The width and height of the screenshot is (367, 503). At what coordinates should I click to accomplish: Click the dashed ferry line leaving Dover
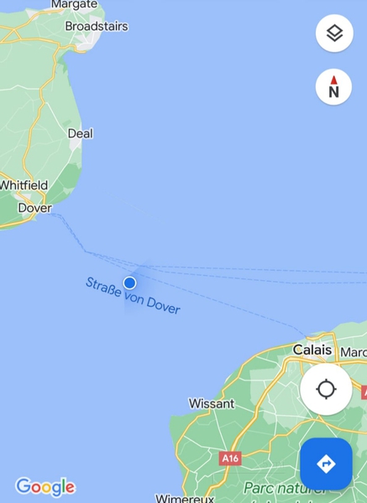click(x=71, y=231)
